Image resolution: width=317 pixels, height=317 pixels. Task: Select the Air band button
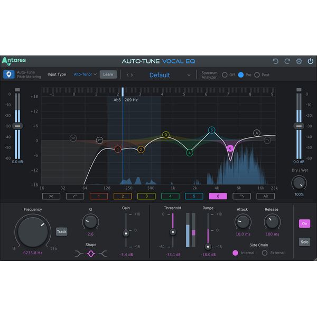coord(266,196)
